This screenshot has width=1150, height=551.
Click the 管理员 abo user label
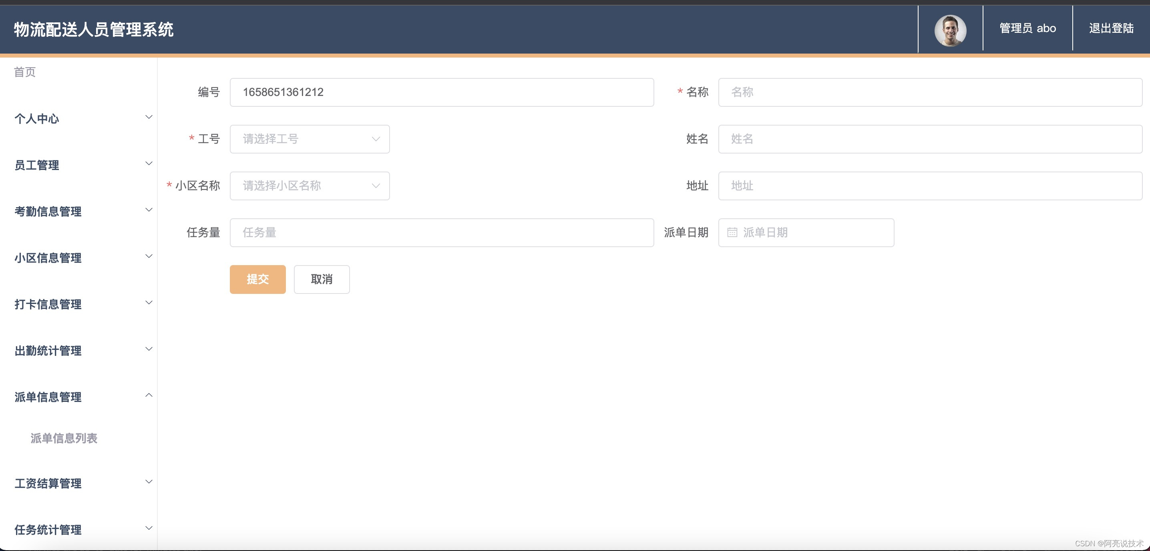tap(1028, 28)
